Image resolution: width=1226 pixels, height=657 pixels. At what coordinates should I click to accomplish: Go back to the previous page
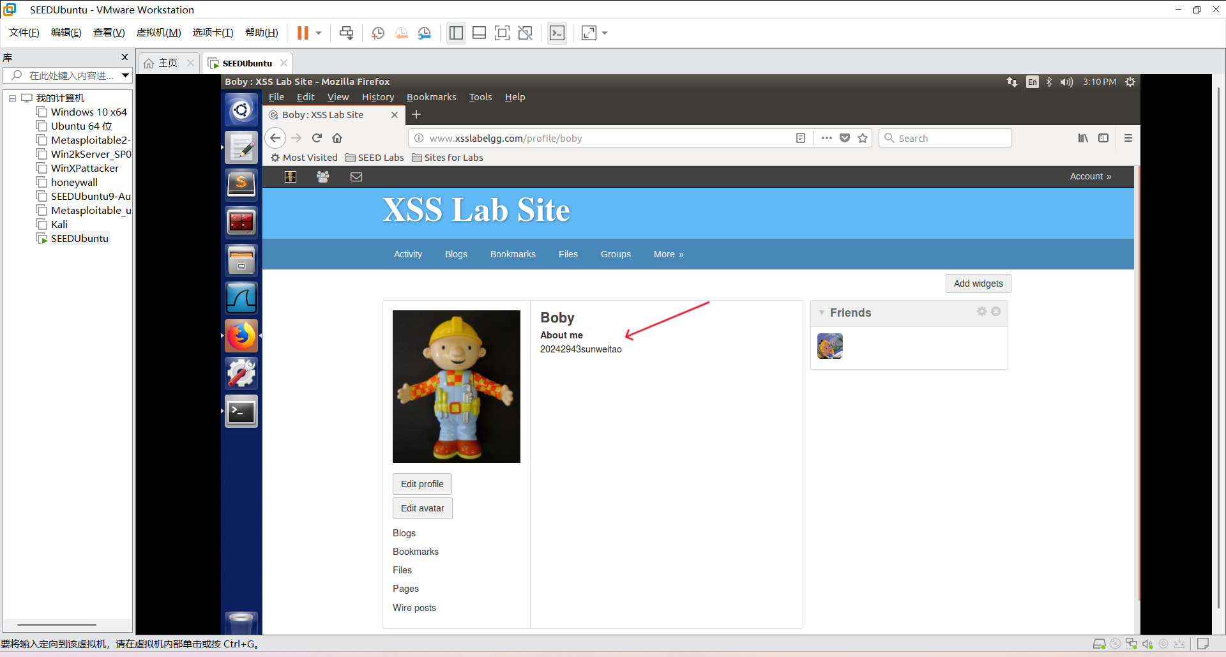(275, 138)
